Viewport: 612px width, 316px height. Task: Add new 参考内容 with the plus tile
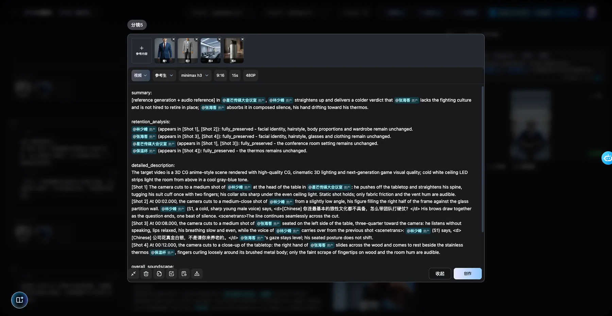(x=142, y=51)
